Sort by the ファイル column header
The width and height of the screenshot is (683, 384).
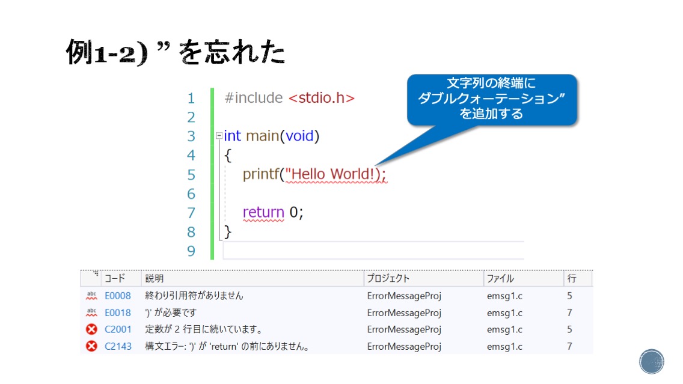point(524,279)
